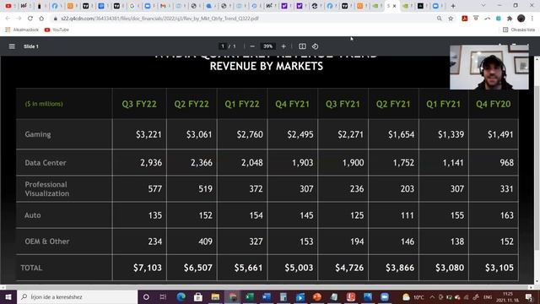
Task: Select the Auto row label
Action: 33,215
